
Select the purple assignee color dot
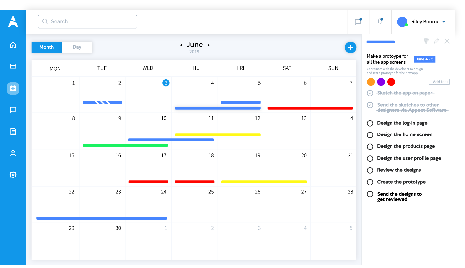tap(381, 82)
